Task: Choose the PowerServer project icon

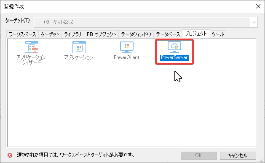Action: tap(174, 47)
